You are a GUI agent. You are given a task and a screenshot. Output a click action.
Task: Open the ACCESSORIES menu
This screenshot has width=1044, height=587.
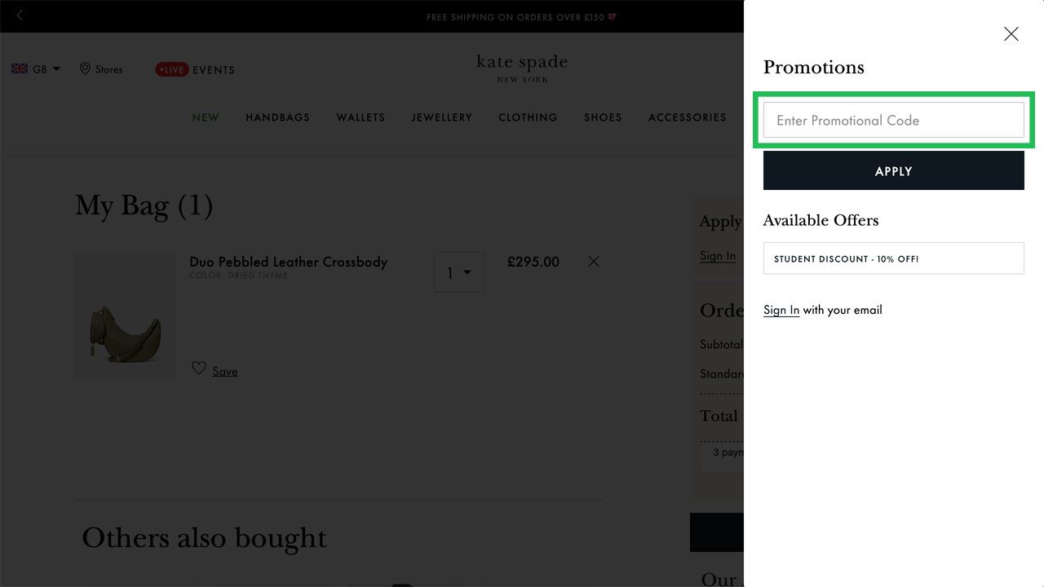point(687,117)
